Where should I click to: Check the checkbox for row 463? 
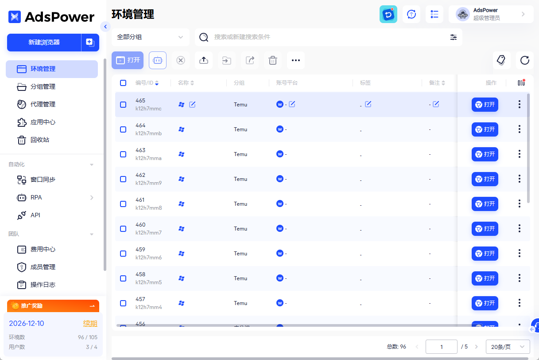(123, 154)
